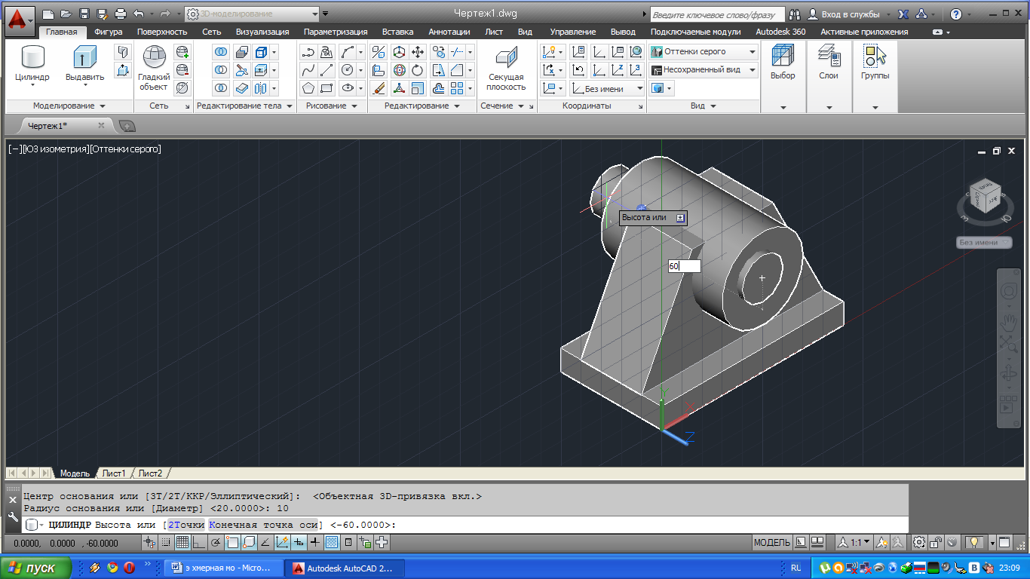
Task: Click the Slice solid tool
Action: [x=242, y=70]
